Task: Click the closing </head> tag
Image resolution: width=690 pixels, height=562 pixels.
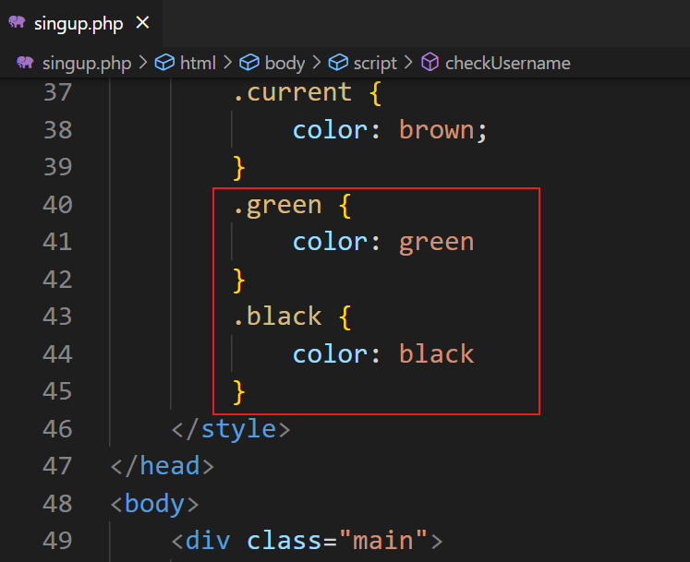Action: 163,466
